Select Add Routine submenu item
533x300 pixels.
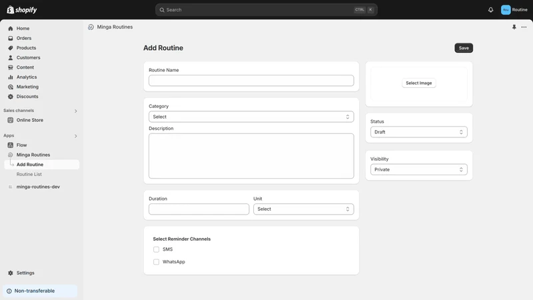click(42, 165)
